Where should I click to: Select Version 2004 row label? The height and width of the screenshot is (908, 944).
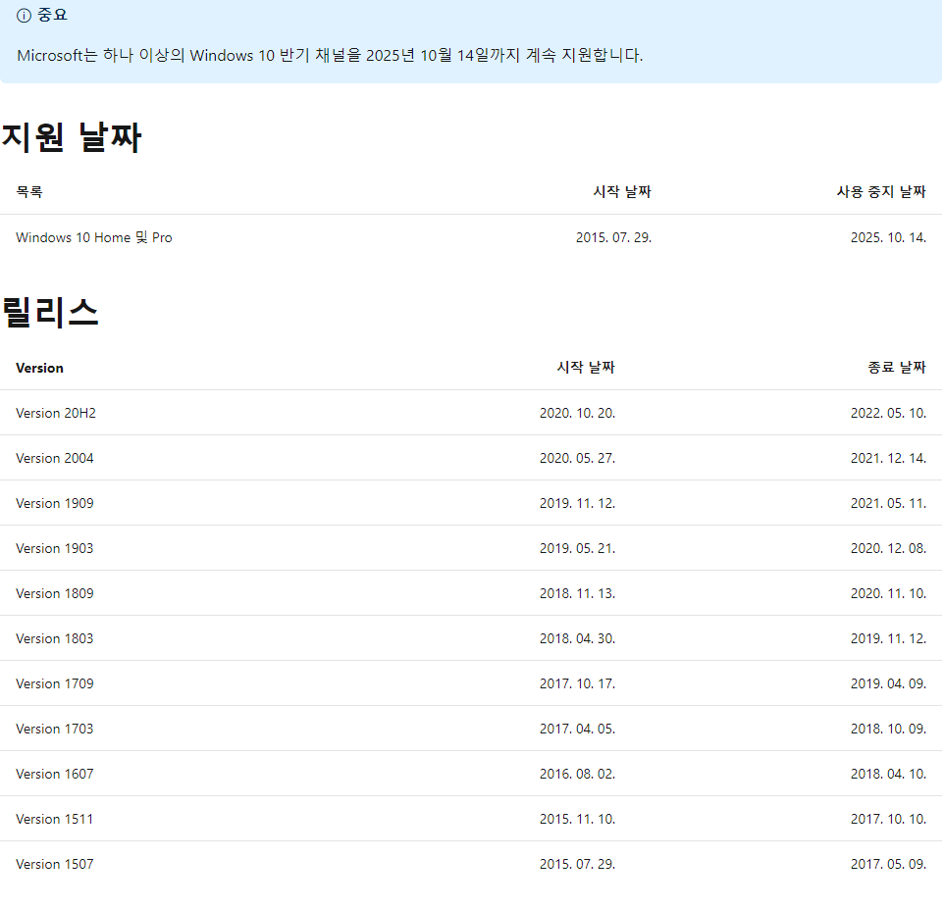coord(55,459)
